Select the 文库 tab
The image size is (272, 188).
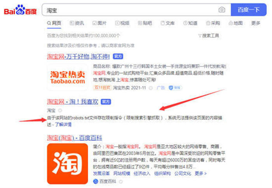pos(167,23)
